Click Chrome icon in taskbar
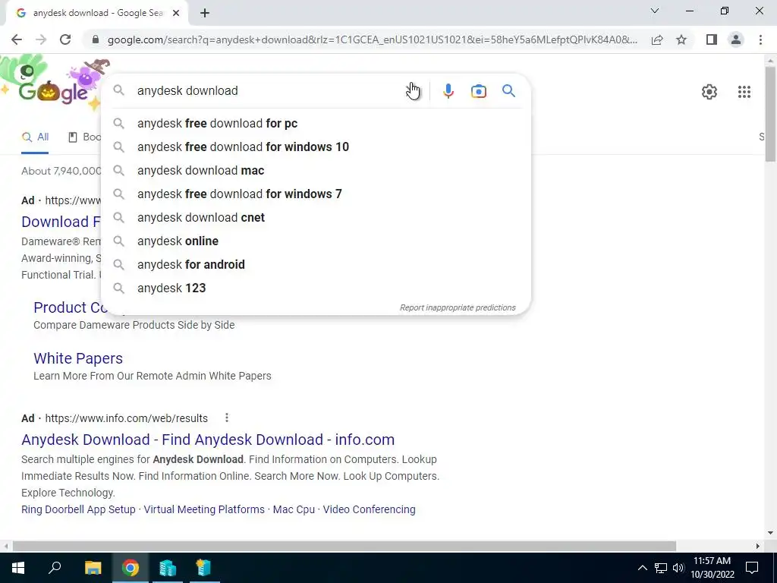This screenshot has height=583, width=777. point(131,568)
